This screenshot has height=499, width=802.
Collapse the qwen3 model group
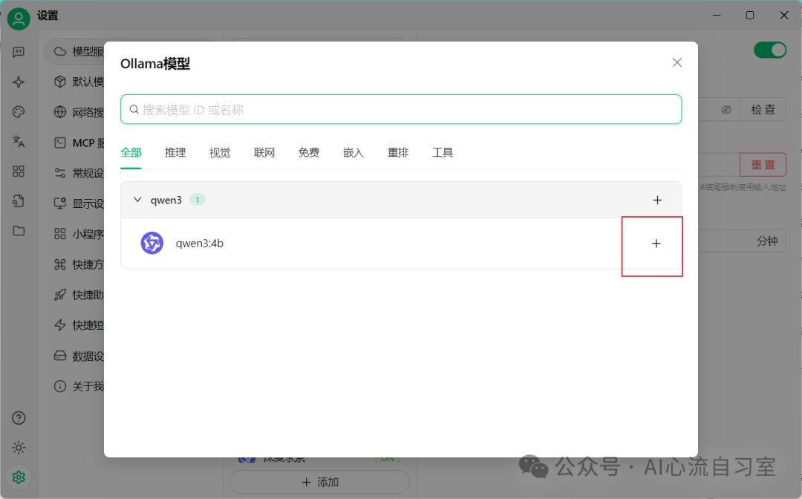(137, 200)
